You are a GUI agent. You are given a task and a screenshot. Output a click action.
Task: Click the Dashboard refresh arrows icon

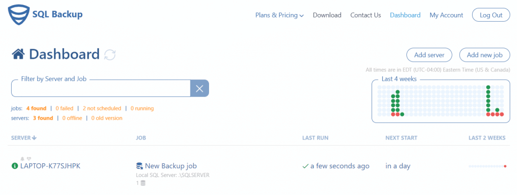[110, 54]
